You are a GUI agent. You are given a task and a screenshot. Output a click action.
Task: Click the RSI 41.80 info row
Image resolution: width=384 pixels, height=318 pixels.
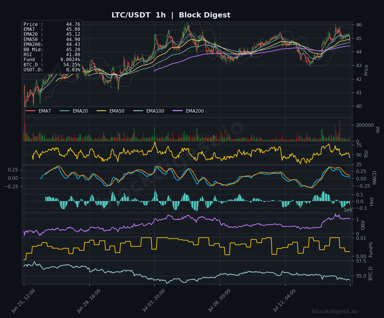52,55
